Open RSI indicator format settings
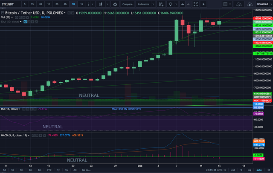The image size is (273, 173). click(27, 109)
